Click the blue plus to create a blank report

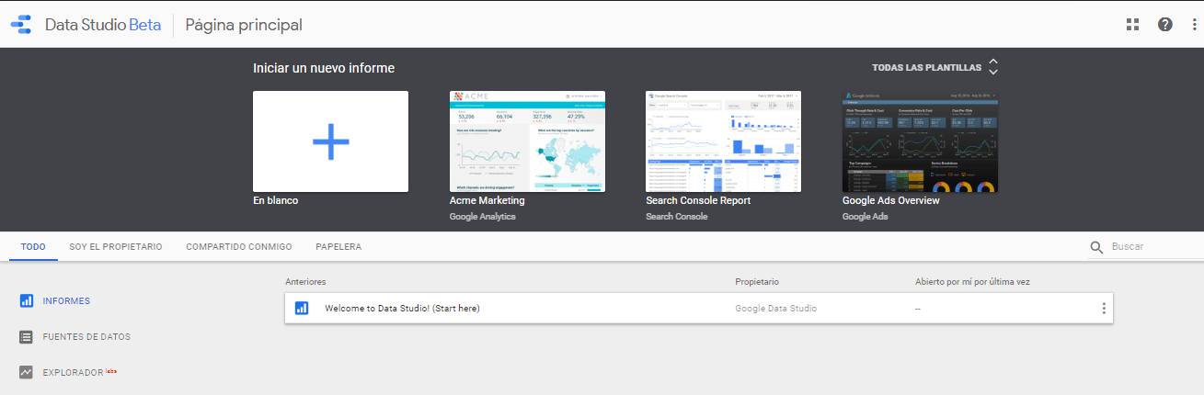coord(330,141)
